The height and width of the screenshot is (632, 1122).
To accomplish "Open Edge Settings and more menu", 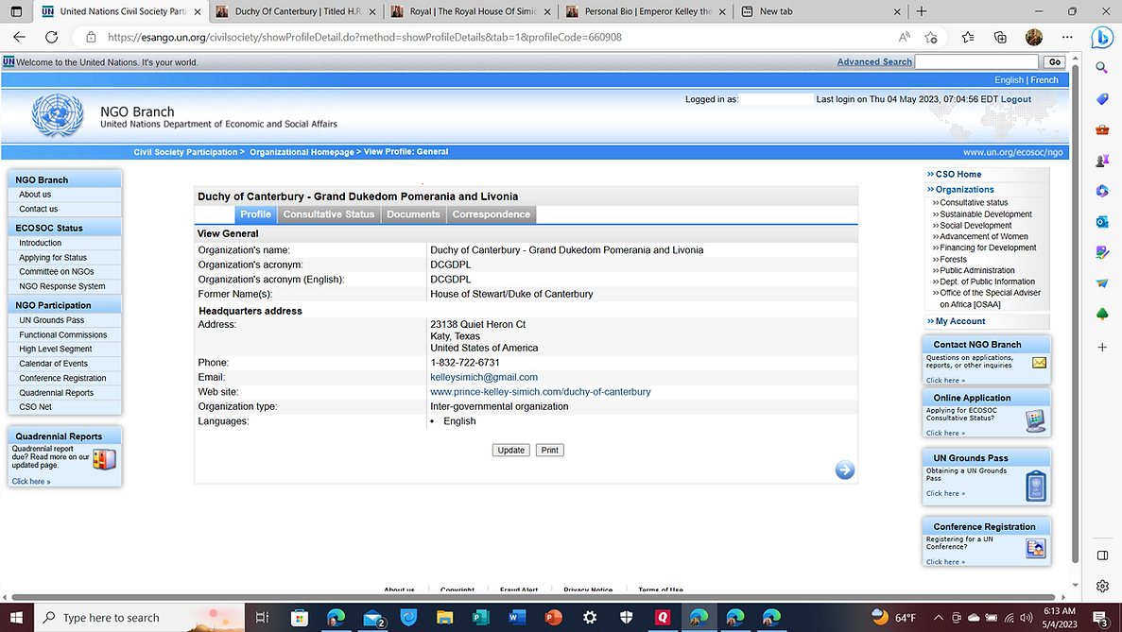I will pos(1067,37).
